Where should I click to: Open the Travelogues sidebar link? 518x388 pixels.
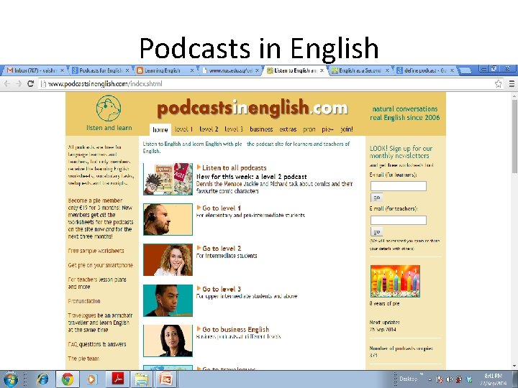(x=83, y=315)
